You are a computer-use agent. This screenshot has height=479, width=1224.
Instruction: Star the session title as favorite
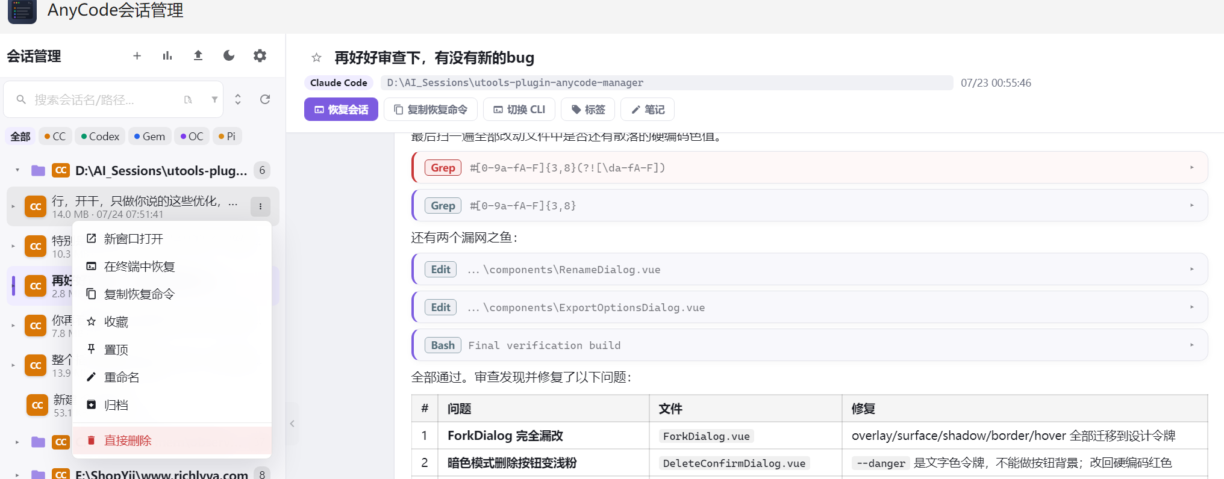(316, 58)
